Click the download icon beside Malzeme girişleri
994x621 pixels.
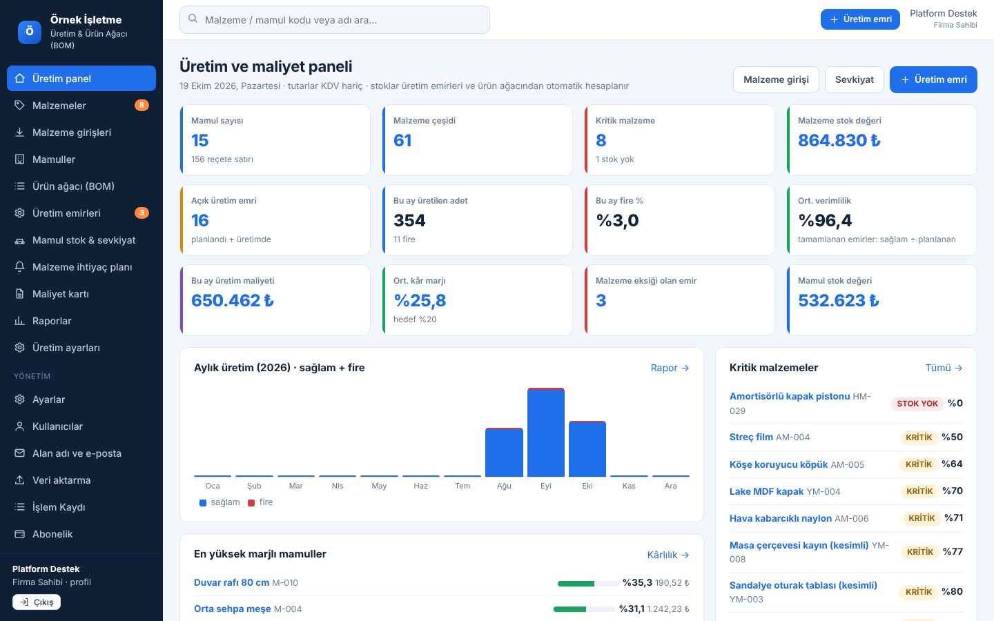pyautogui.click(x=20, y=132)
